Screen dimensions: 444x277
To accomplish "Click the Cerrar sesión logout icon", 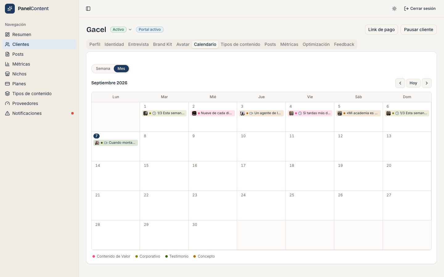I will click(x=406, y=9).
